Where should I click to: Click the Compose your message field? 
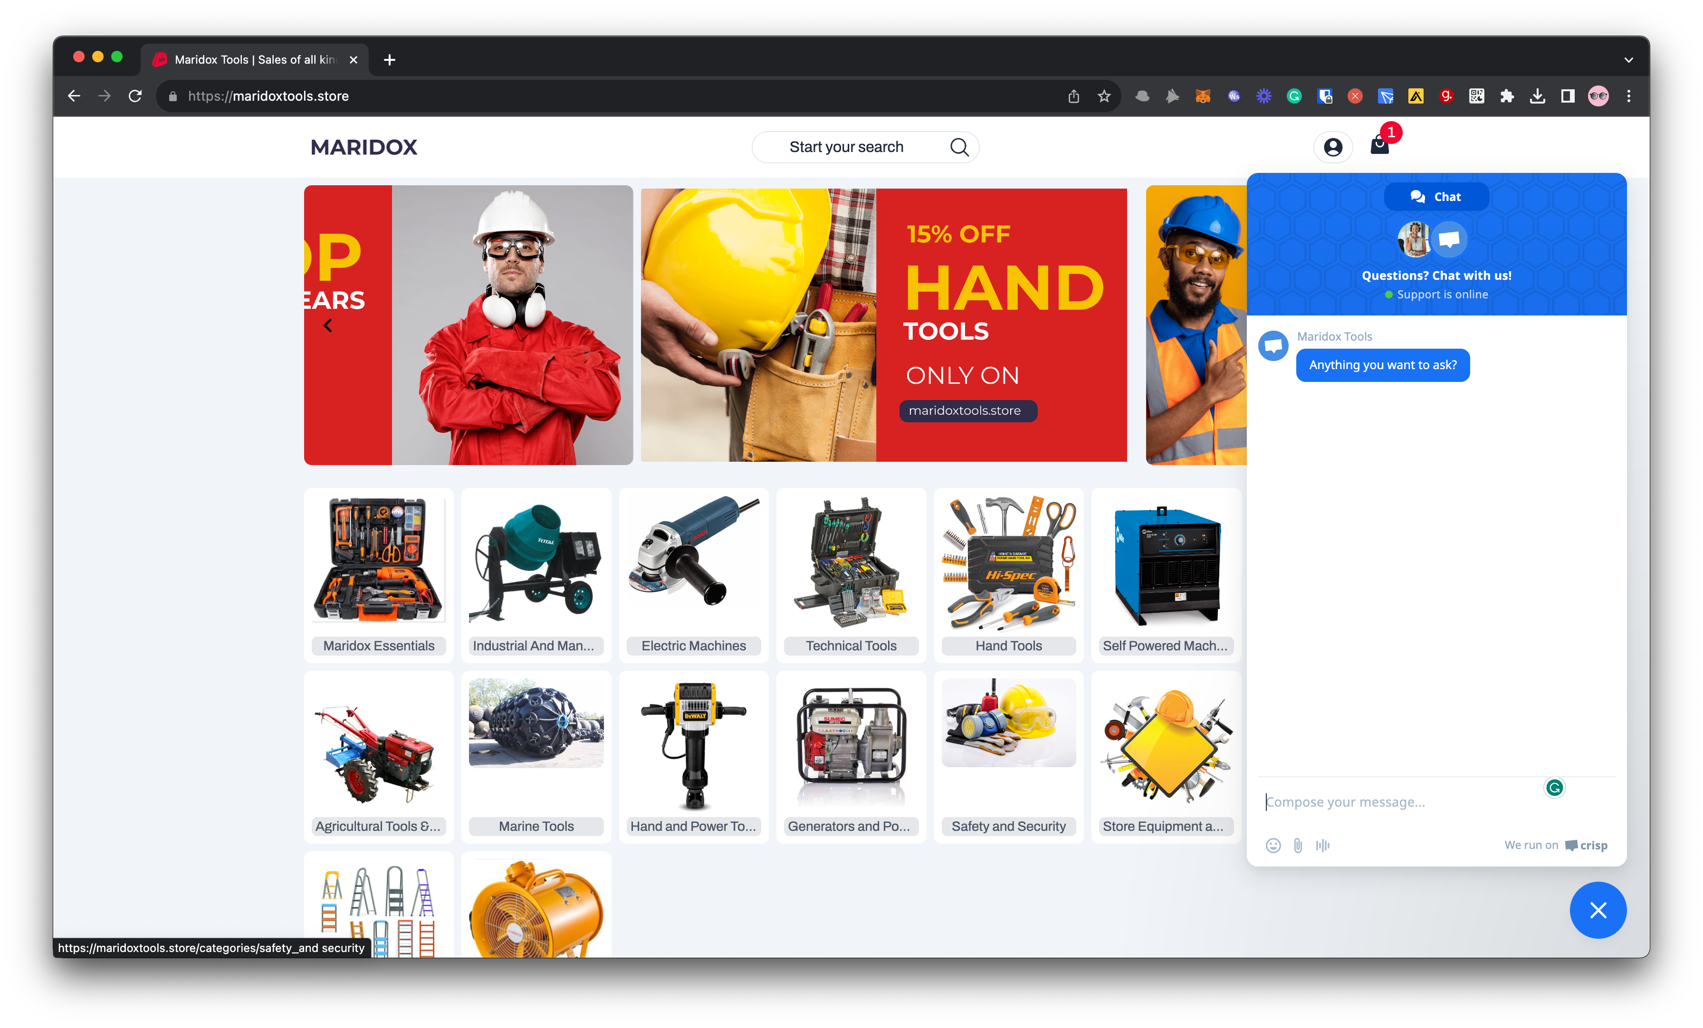[x=1403, y=801]
